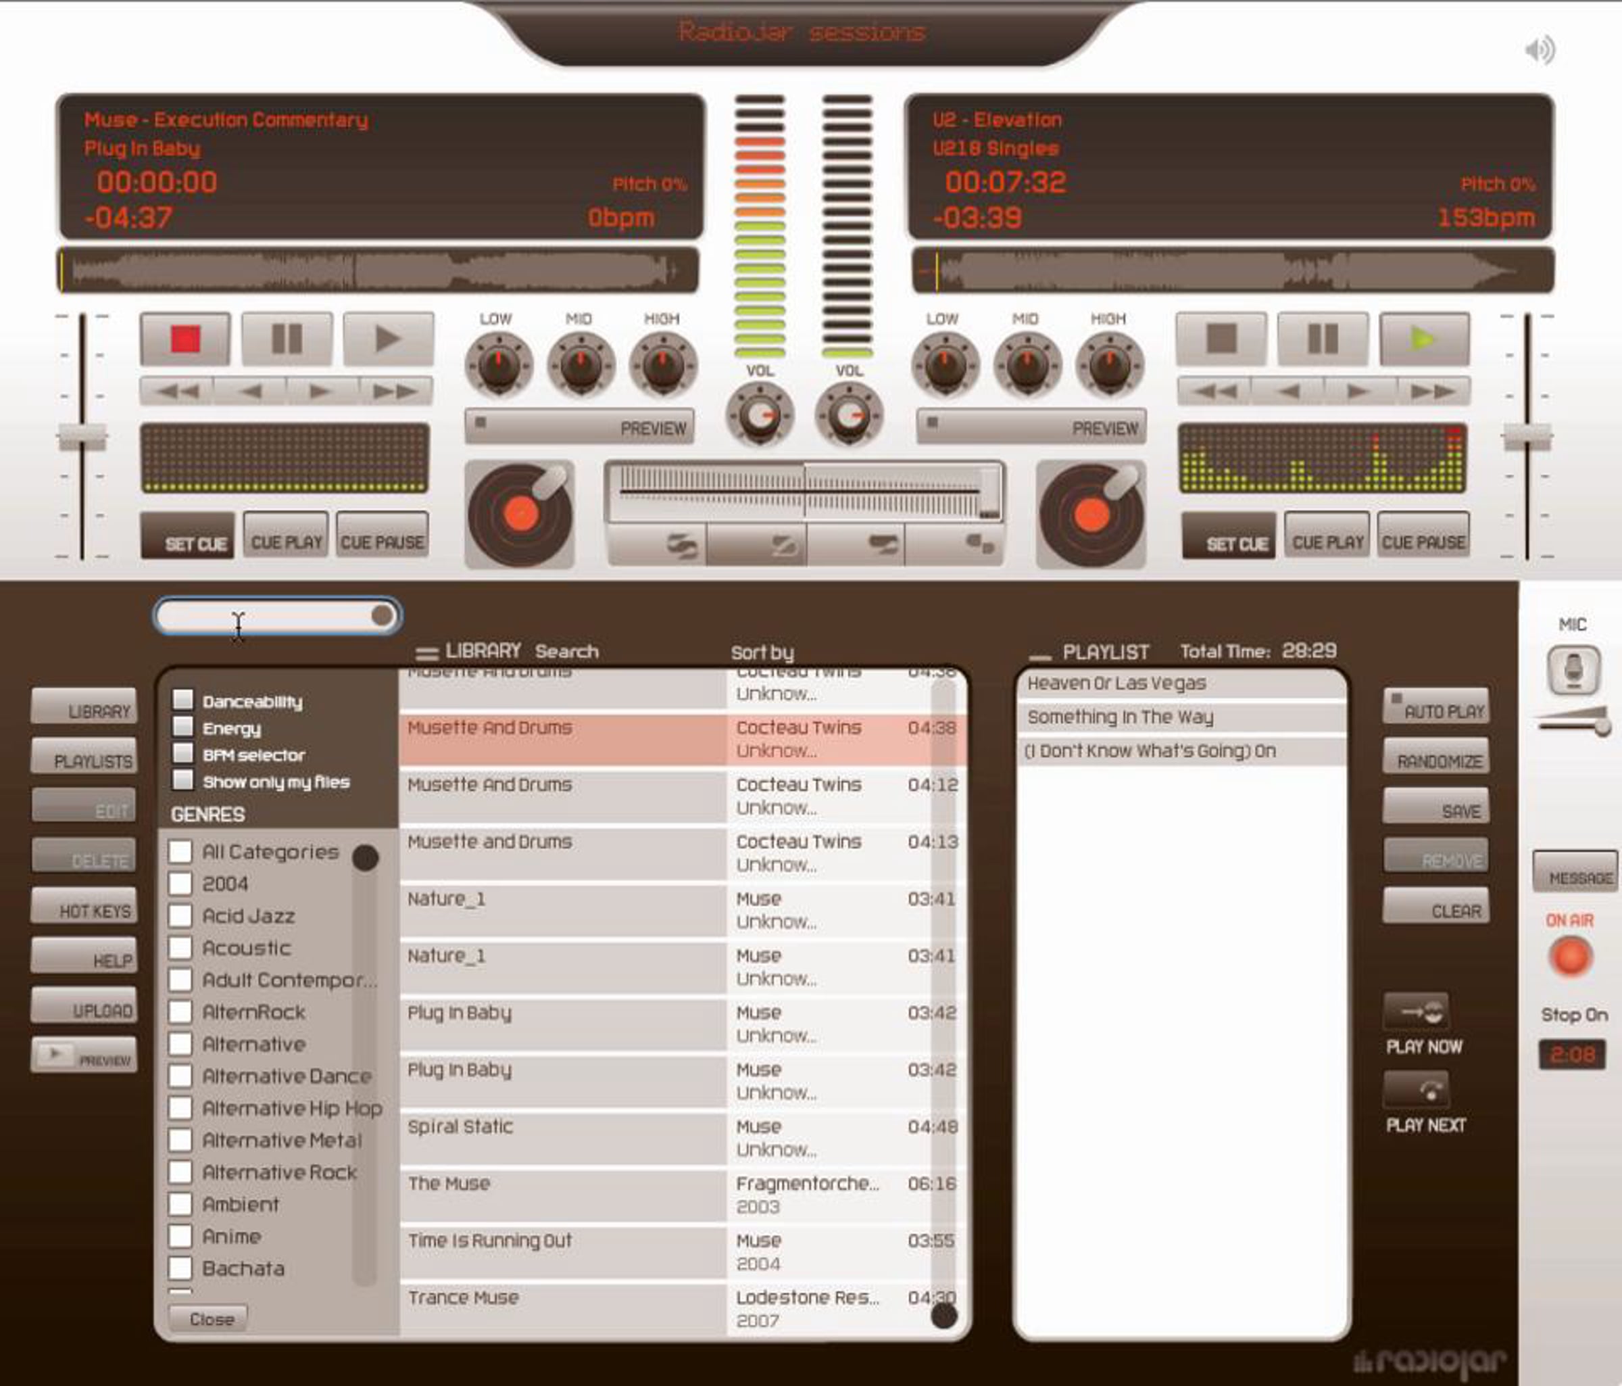Select the two-dot cut crossfade mode button
This screenshot has height=1386, width=1622.
[955, 544]
